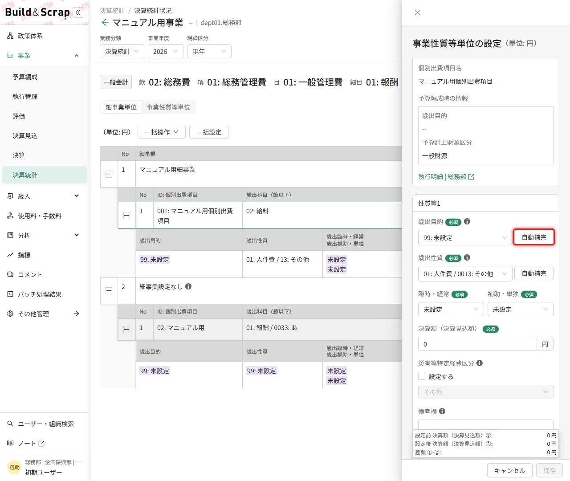The image size is (570, 481).
Task: Click the 分析 table icon
Action: pyautogui.click(x=10, y=235)
